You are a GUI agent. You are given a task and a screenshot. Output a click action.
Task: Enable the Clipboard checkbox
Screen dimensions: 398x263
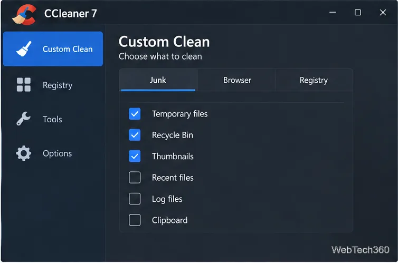pos(135,220)
